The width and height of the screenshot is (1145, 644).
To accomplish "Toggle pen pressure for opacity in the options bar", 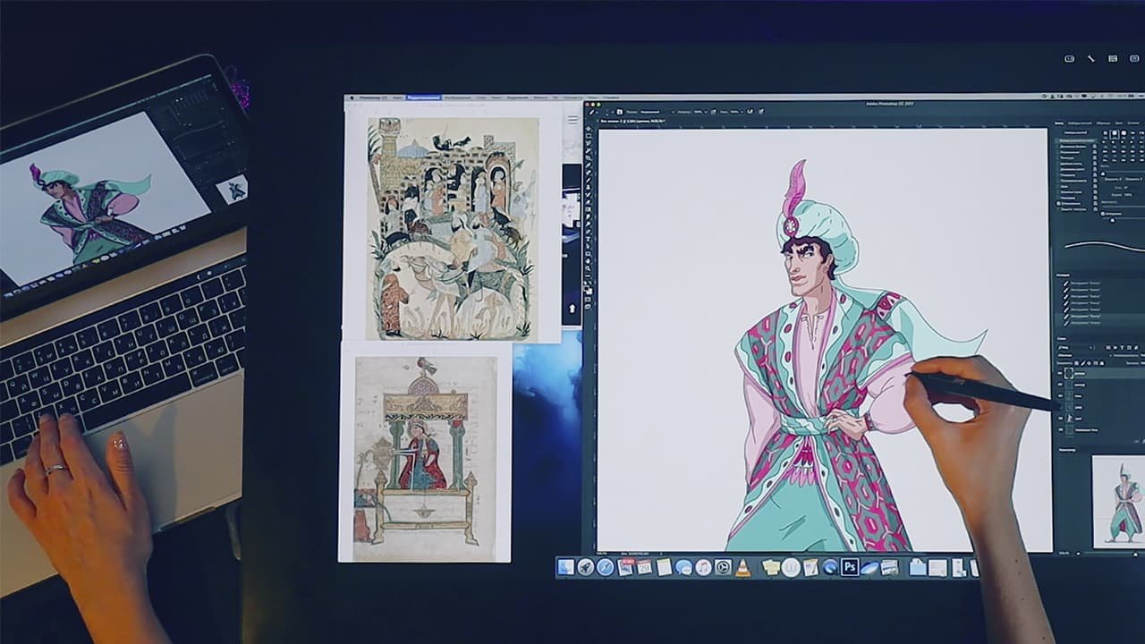I will pyautogui.click(x=713, y=112).
